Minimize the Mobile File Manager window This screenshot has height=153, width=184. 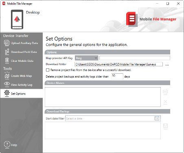coord(157,4)
